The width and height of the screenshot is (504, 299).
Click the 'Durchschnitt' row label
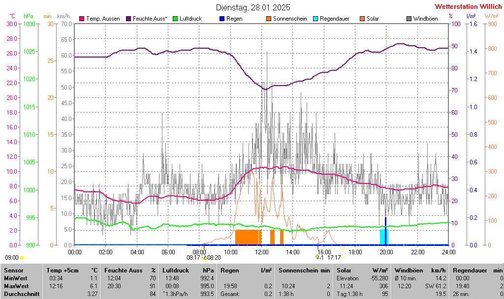(x=22, y=294)
